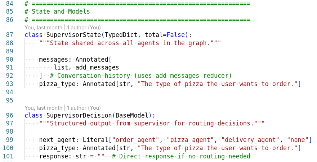Screen dimensions: 317x162
Task: Click line number 96 in the gutter
Action: click(10, 115)
